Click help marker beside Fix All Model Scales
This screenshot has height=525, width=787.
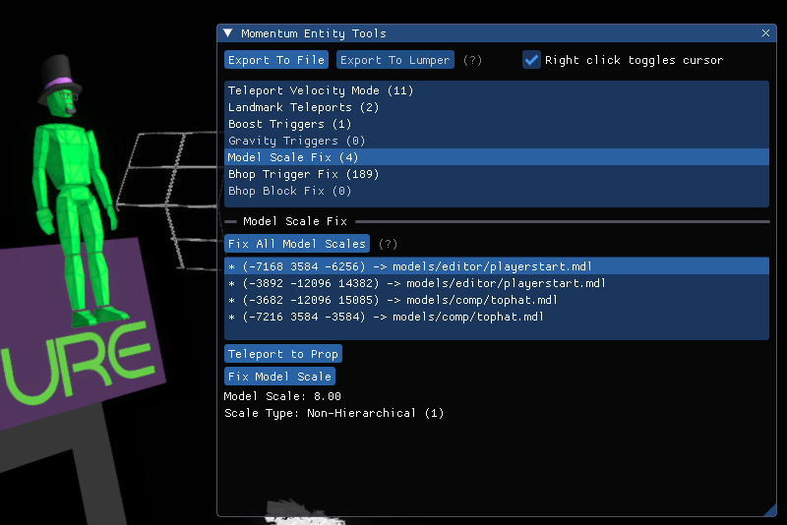pos(388,244)
